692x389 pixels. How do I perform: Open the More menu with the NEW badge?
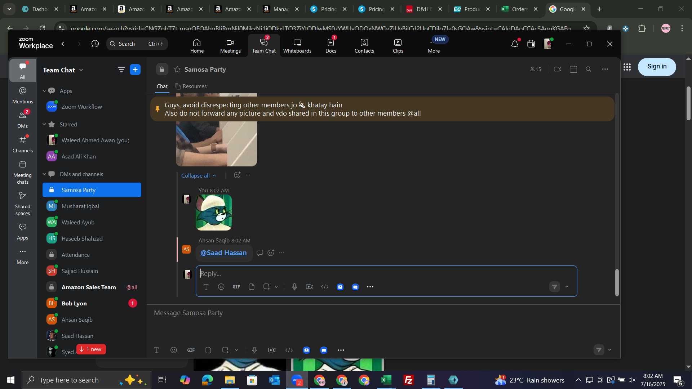point(434,46)
